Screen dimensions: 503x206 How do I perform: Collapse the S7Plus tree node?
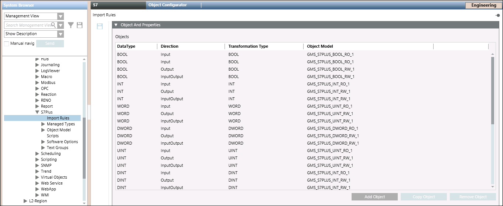pos(37,112)
